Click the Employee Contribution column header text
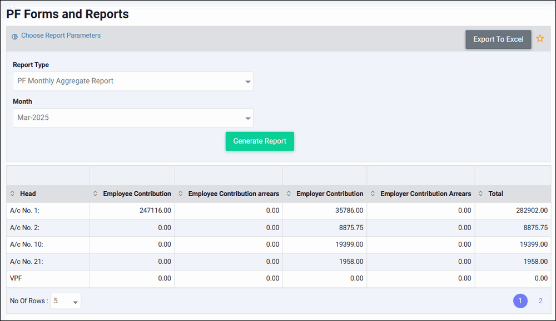556x321 pixels. pos(137,193)
